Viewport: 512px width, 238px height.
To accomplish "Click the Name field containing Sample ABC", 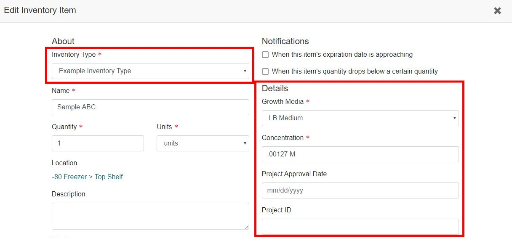I will 150,107.
